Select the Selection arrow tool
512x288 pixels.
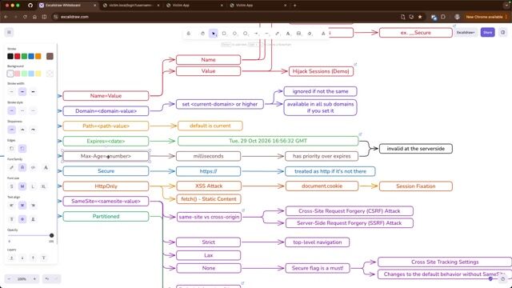click(214, 34)
